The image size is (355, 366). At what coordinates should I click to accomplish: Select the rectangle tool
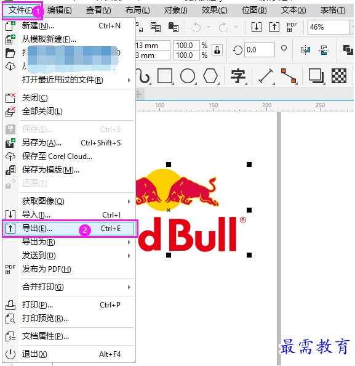165,76
